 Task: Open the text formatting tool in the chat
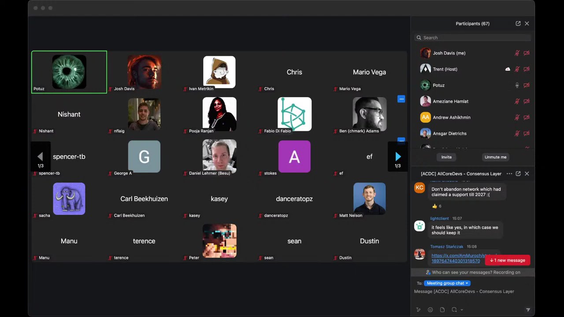pos(418,310)
